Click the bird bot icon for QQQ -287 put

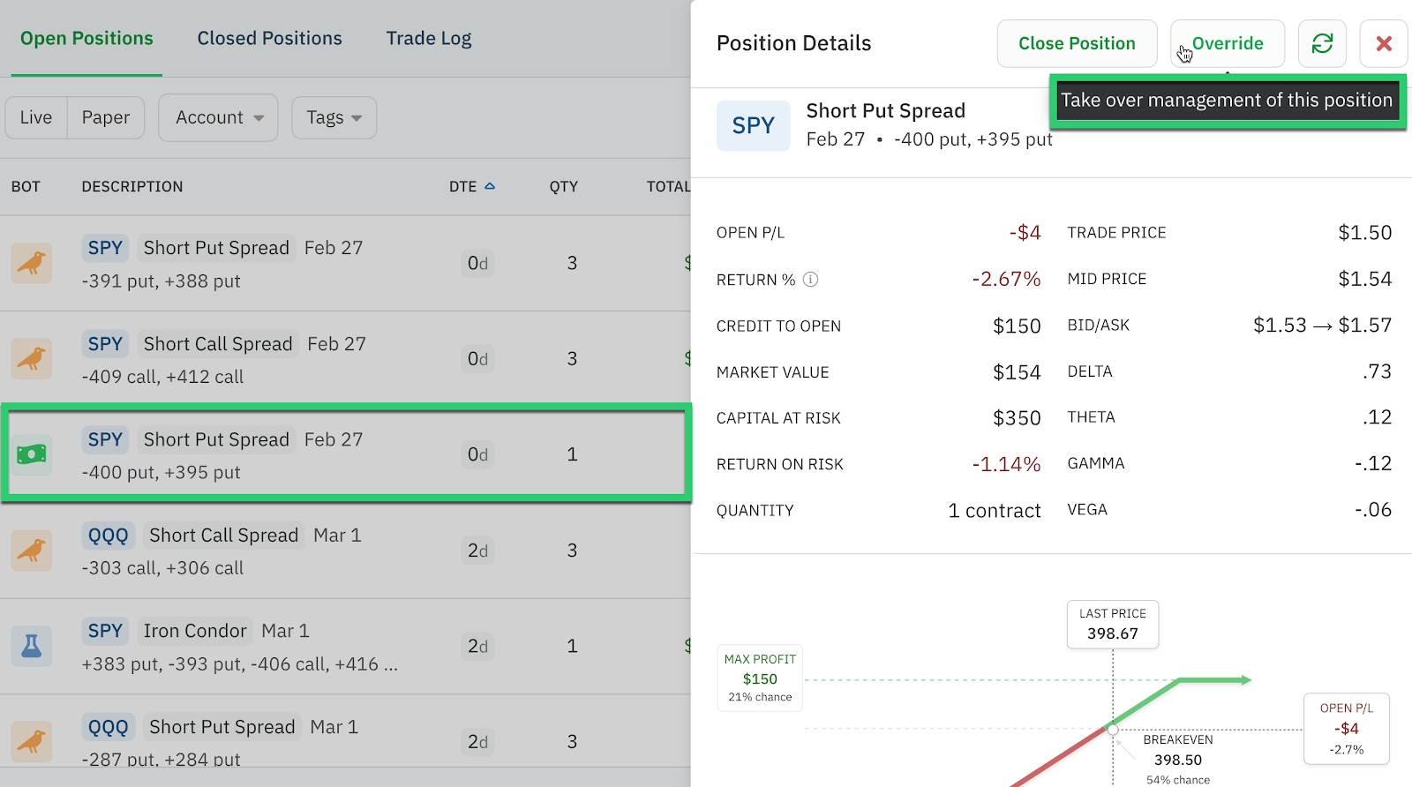tap(32, 741)
